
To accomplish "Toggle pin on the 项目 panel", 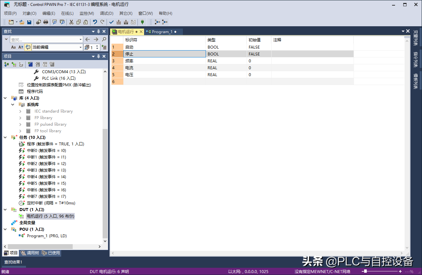I will 98,56.
